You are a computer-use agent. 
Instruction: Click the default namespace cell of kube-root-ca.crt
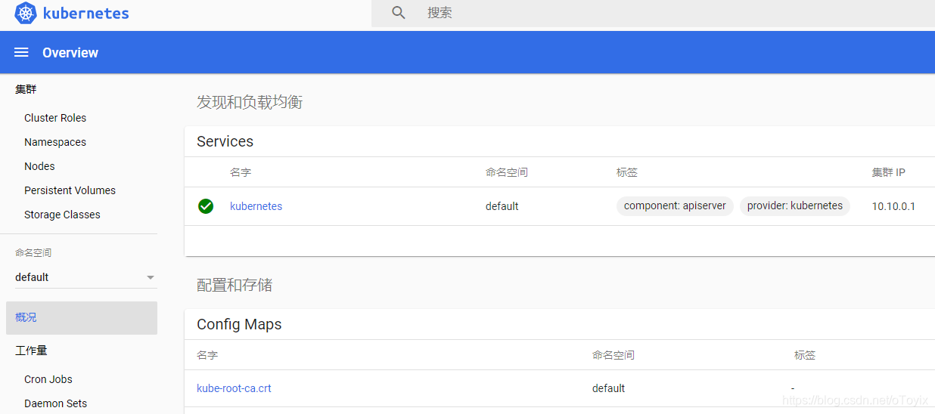(609, 388)
